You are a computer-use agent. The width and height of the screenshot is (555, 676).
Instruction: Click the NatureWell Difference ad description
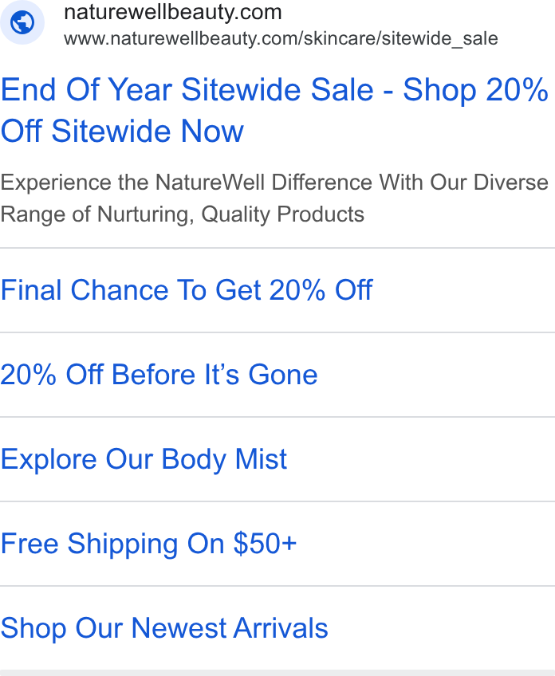click(274, 198)
